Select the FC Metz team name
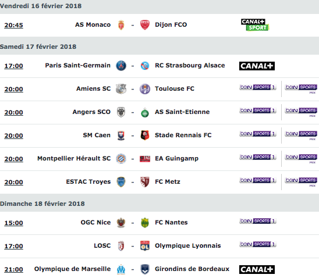Image resolution: width=319 pixels, height=278 pixels. [168, 181]
